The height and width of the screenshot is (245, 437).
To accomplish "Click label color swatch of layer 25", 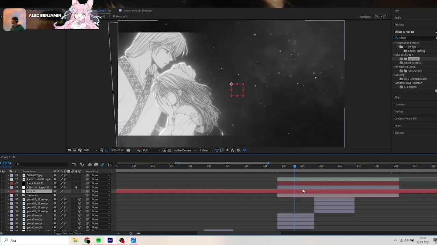I will [x=12, y=179].
